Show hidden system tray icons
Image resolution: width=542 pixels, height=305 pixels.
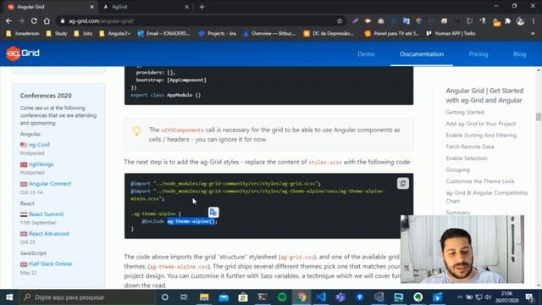tap(459, 297)
